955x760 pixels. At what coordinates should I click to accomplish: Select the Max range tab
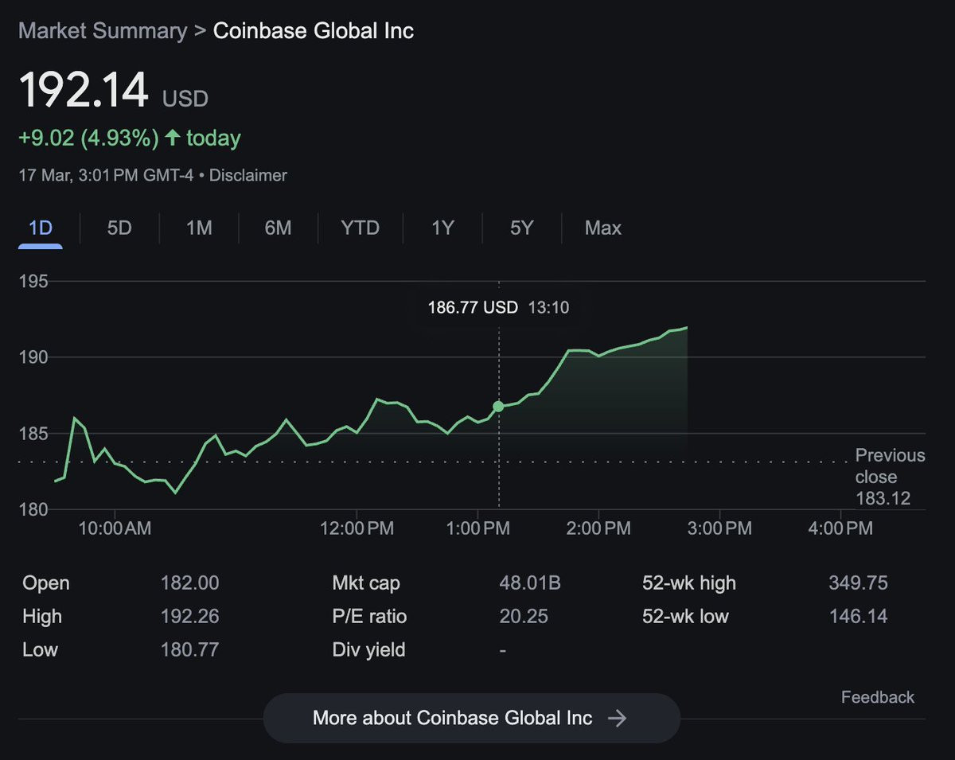tap(602, 228)
